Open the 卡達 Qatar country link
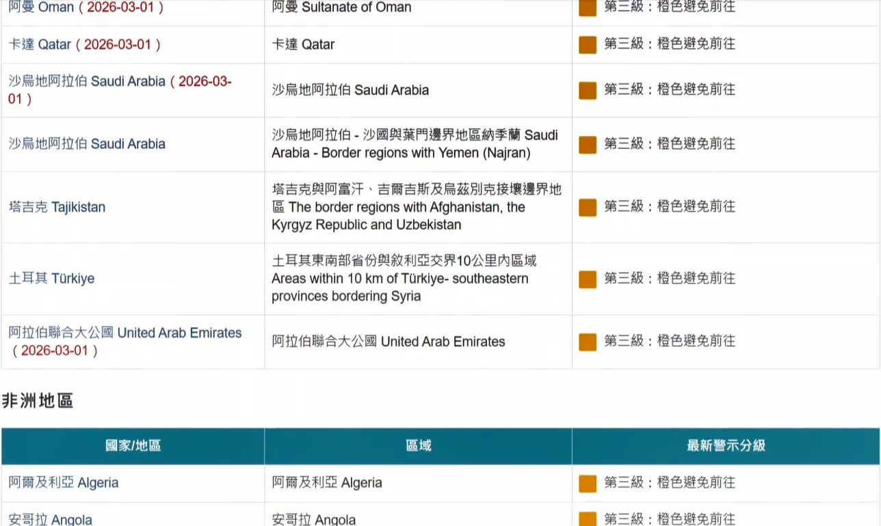This screenshot has width=881, height=526. [x=40, y=44]
